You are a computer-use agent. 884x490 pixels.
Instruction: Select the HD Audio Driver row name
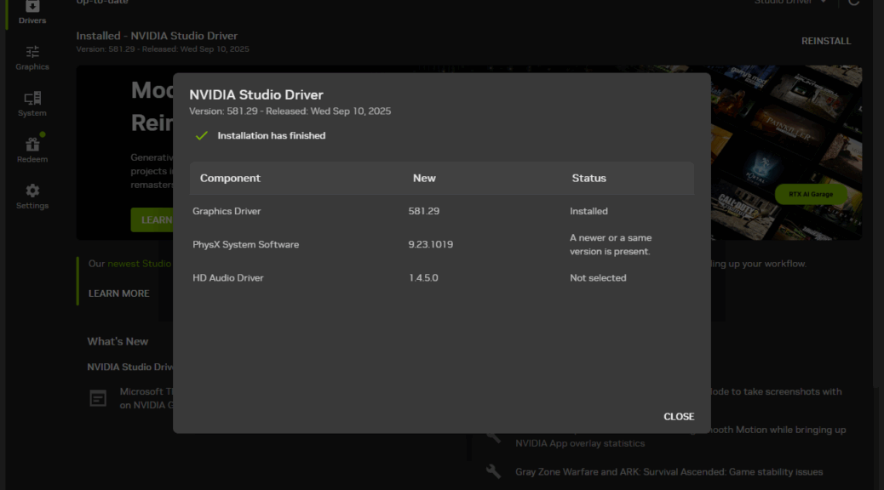[x=227, y=277]
